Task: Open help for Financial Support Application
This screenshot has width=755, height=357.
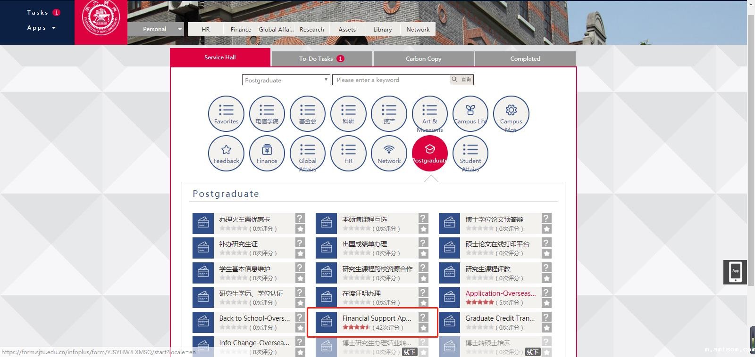Action: [423, 317]
